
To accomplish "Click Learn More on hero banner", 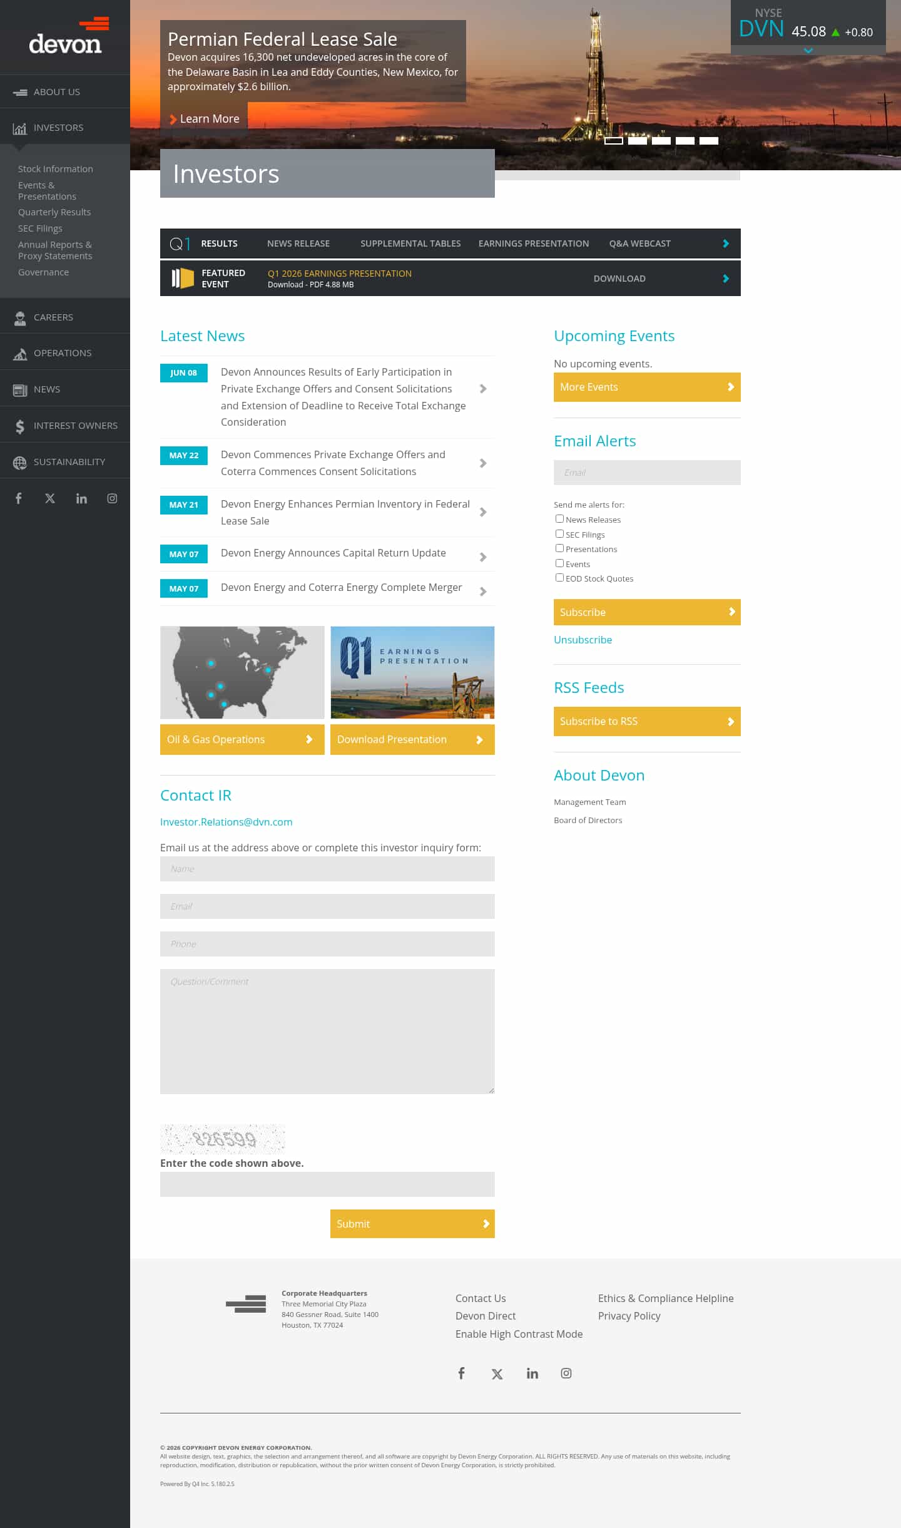I will pos(205,119).
